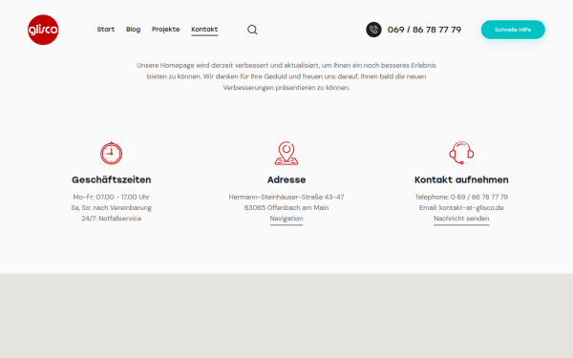Click the map pin icon above Adresse

point(286,153)
